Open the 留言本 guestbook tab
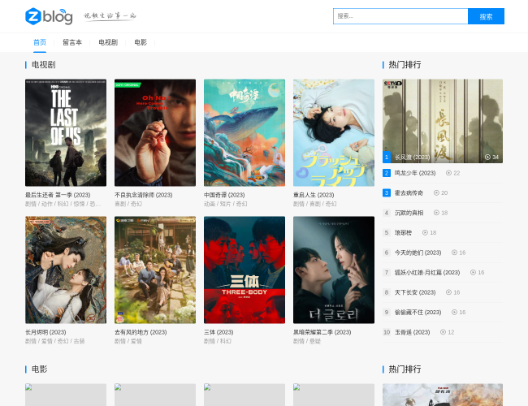The width and height of the screenshot is (528, 406). (72, 42)
